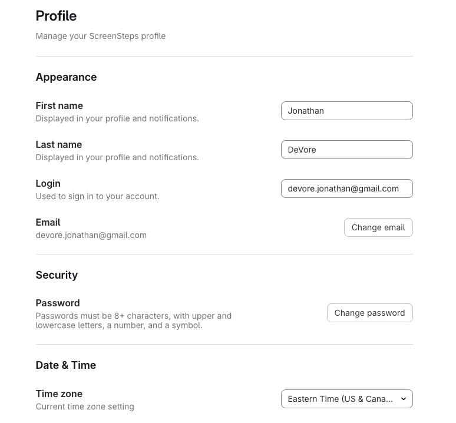This screenshot has height=423, width=456.
Task: Click the Date & Time section heading
Action: point(66,365)
